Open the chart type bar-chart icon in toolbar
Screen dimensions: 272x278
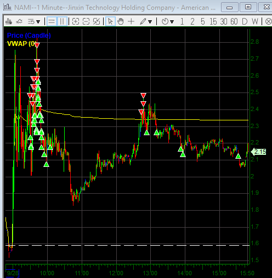(x=8, y=21)
